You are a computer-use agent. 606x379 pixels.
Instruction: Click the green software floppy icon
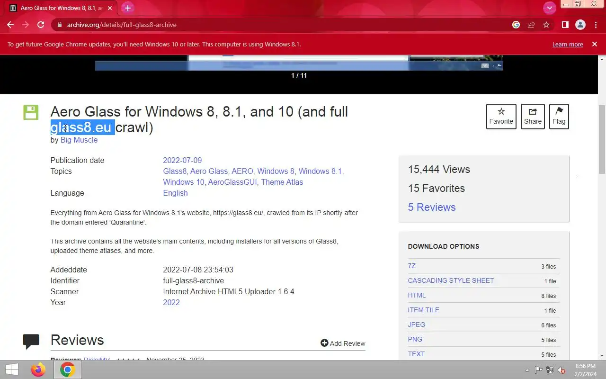[31, 112]
